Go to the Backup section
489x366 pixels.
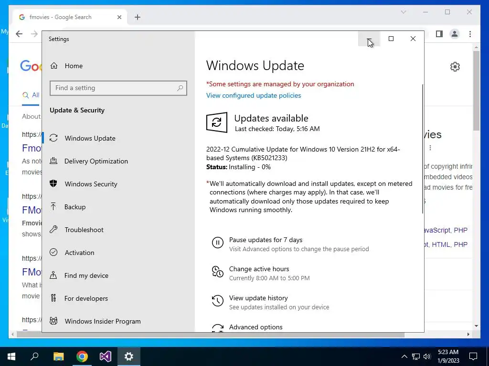(x=75, y=207)
